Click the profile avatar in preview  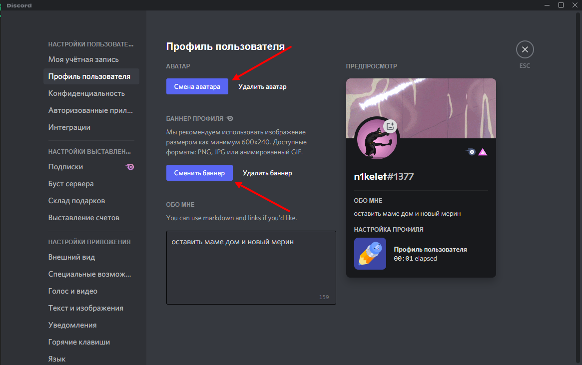[377, 139]
